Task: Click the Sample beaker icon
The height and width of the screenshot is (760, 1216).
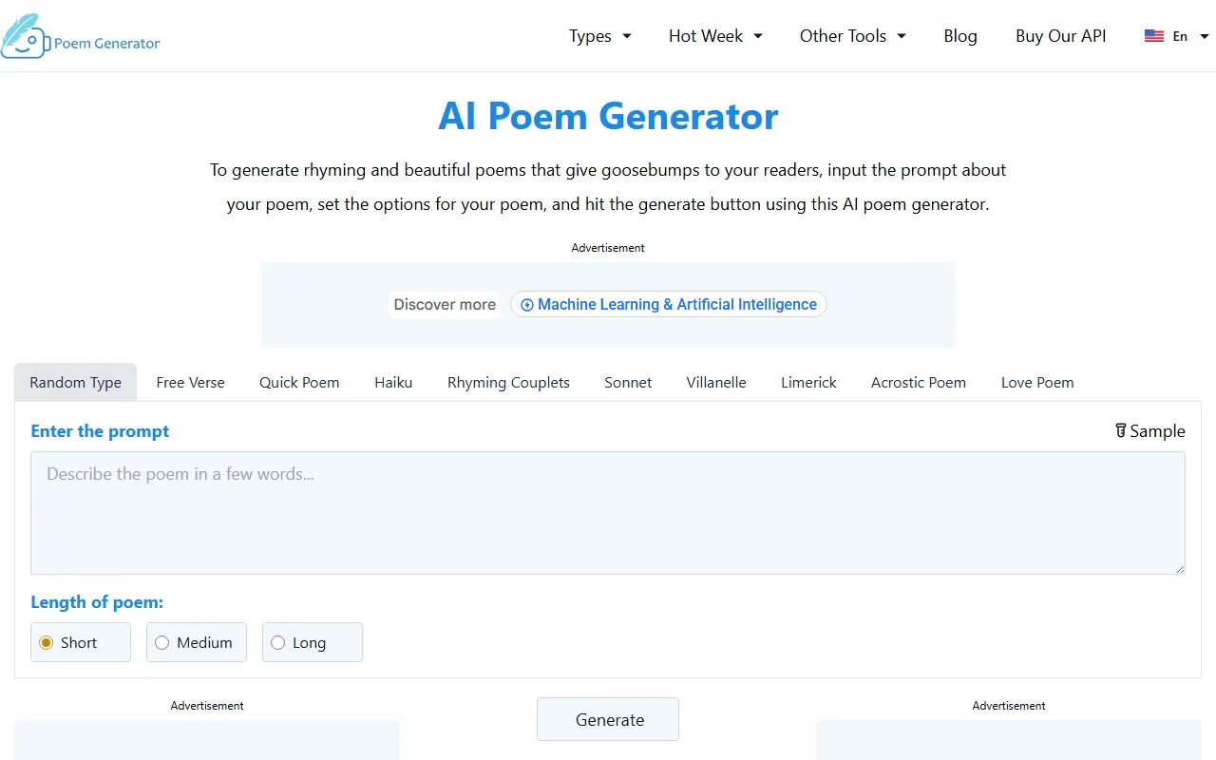Action: pos(1121,430)
